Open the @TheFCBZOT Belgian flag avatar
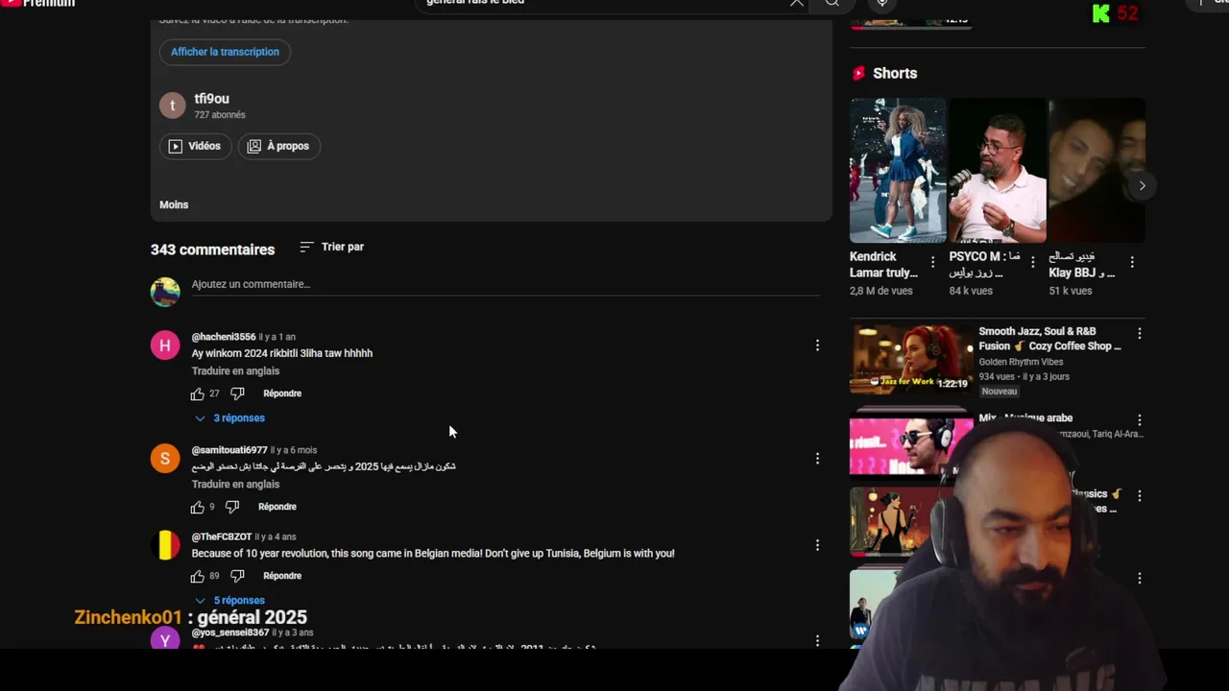 (x=165, y=545)
